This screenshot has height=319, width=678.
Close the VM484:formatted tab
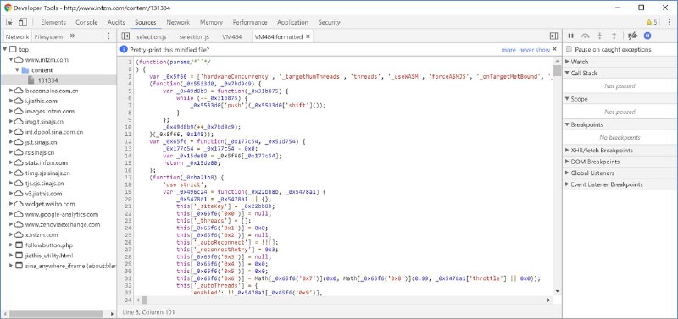[308, 36]
